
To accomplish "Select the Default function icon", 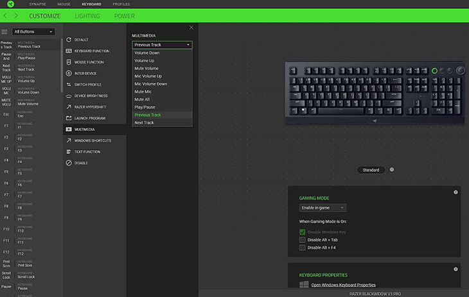I will point(69,40).
